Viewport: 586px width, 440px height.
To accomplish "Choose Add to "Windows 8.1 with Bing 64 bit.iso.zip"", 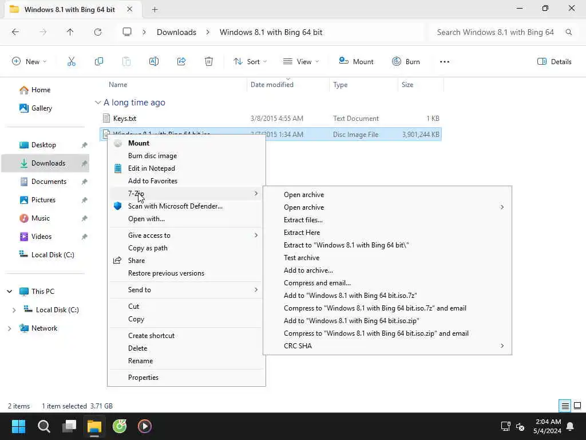I will pos(387,321).
